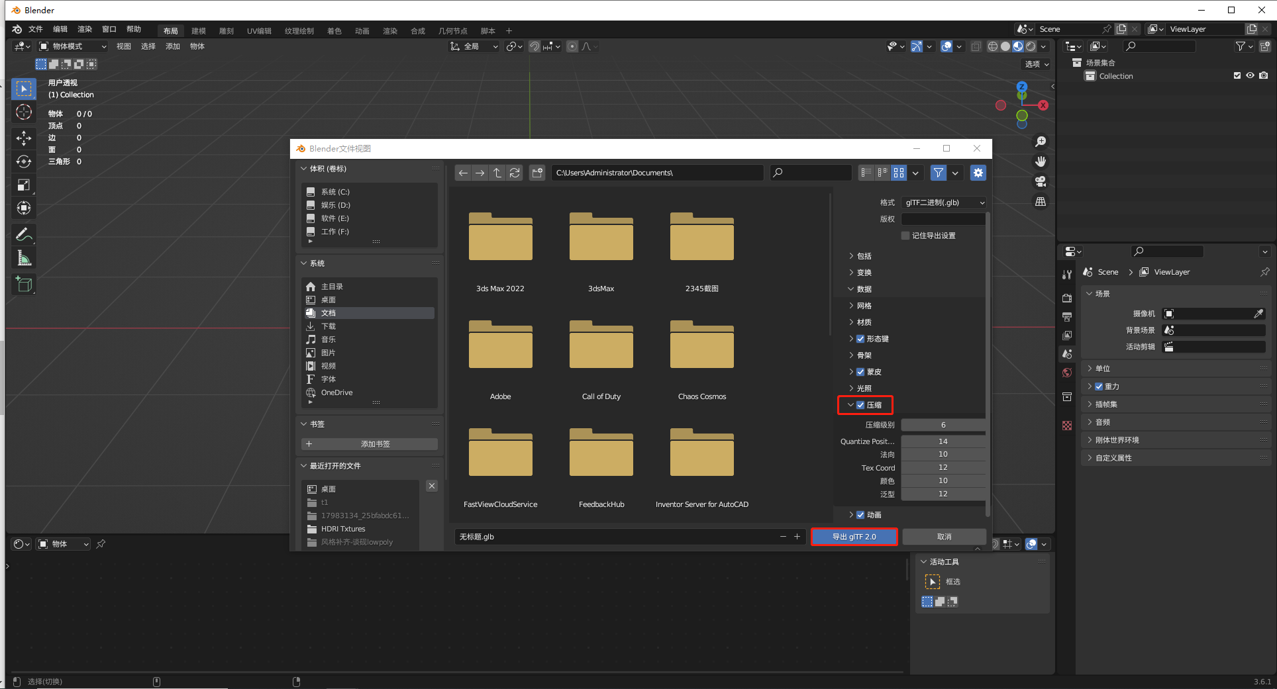1277x689 pixels.
Task: Adjust the 压缩级别 compression level slider
Action: (x=943, y=425)
